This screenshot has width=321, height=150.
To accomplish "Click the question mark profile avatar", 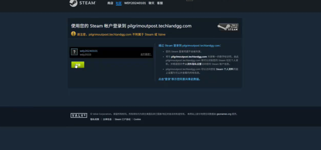I will click(x=74, y=52).
